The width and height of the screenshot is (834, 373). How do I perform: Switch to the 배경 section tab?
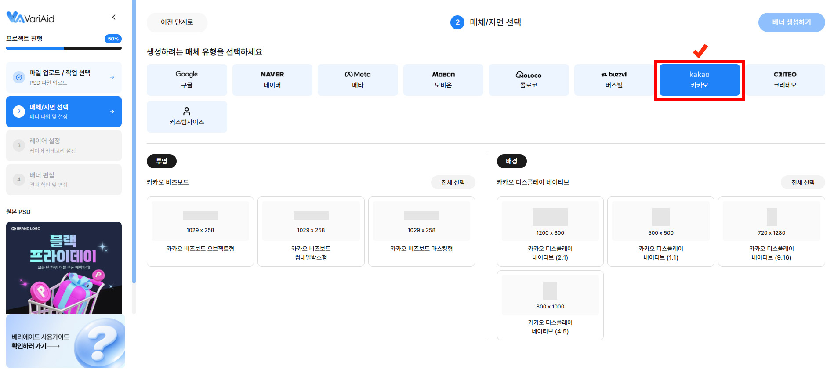pos(511,161)
